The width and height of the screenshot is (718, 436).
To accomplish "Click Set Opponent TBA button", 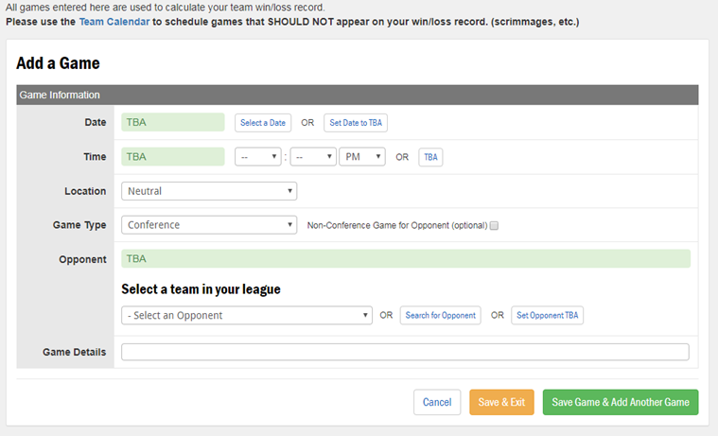I will click(547, 316).
